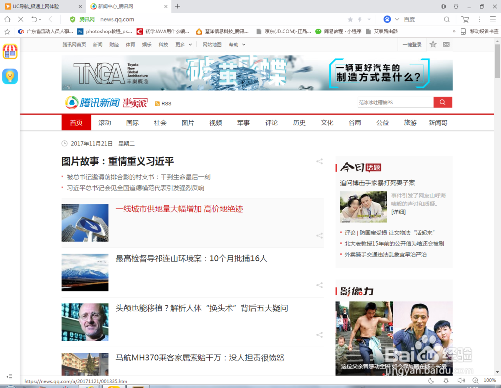Click the 一键登录 login button
The height and width of the screenshot is (388, 501).
[x=412, y=44]
